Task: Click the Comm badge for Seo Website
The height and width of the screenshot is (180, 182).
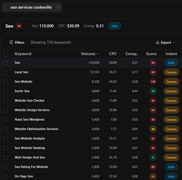Action: click(171, 82)
